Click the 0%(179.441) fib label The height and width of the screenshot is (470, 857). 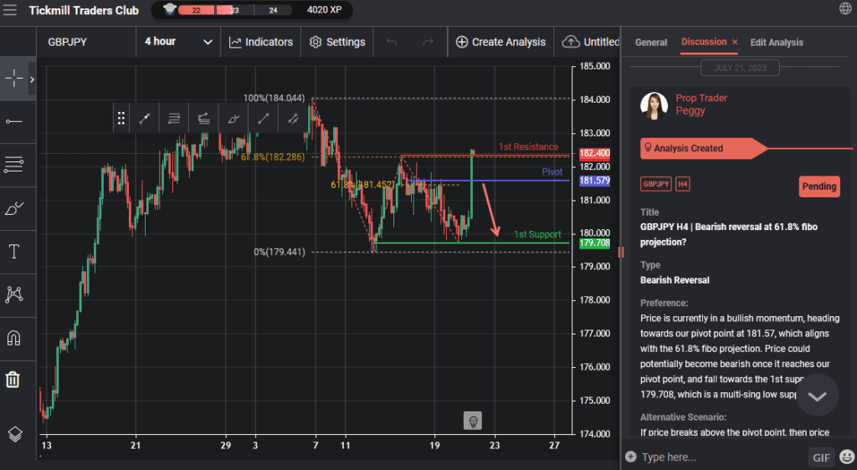click(x=280, y=253)
